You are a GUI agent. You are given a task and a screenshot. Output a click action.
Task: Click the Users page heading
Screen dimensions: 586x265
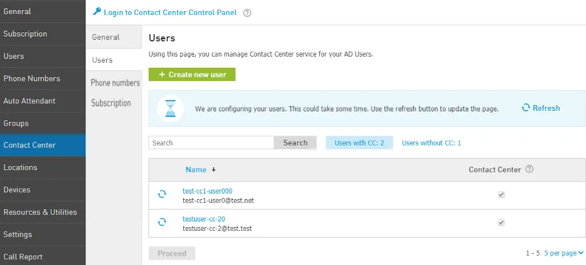pyautogui.click(x=162, y=38)
